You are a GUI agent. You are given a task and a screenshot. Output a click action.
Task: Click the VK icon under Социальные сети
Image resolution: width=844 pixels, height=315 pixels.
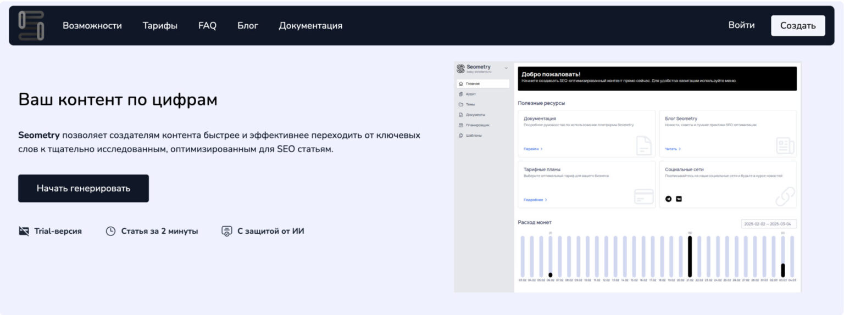point(679,199)
